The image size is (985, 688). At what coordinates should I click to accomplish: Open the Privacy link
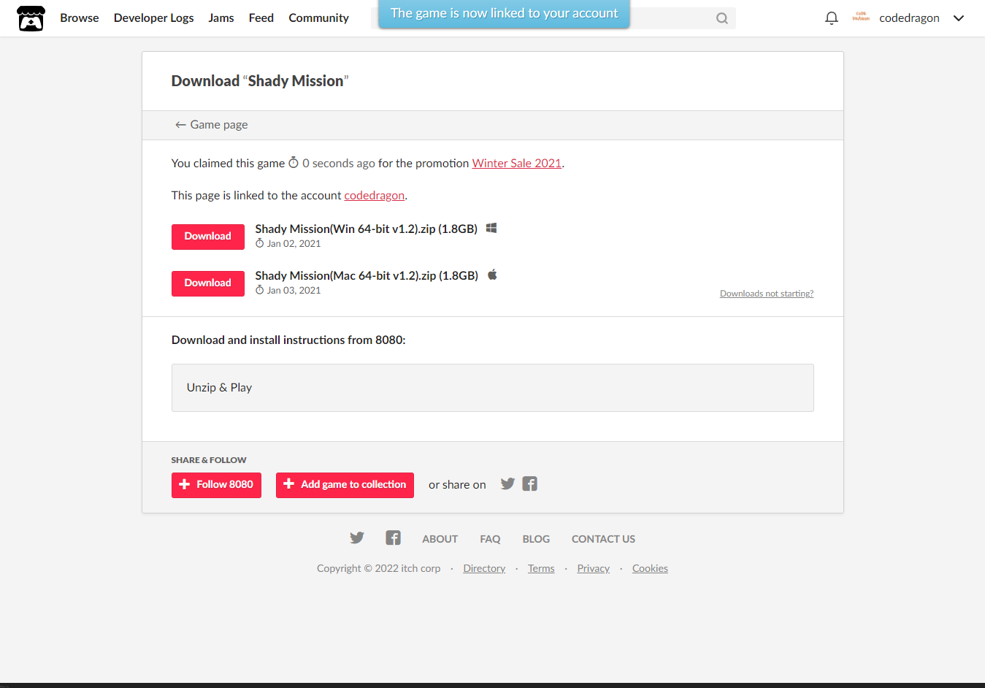(594, 568)
